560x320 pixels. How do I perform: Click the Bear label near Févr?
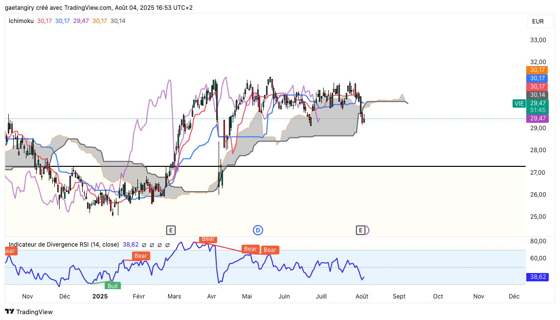click(141, 256)
